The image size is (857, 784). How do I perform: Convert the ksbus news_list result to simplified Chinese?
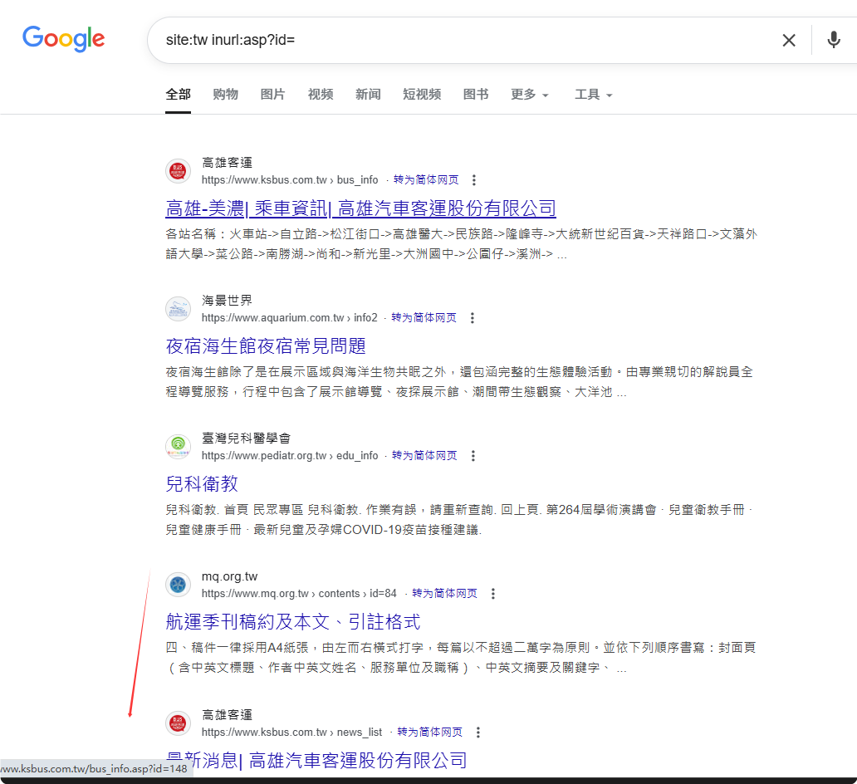(429, 732)
